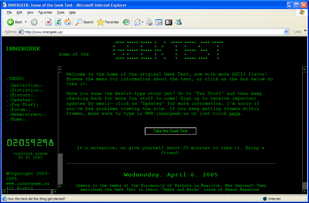Click the status bar page icon

click(4, 198)
